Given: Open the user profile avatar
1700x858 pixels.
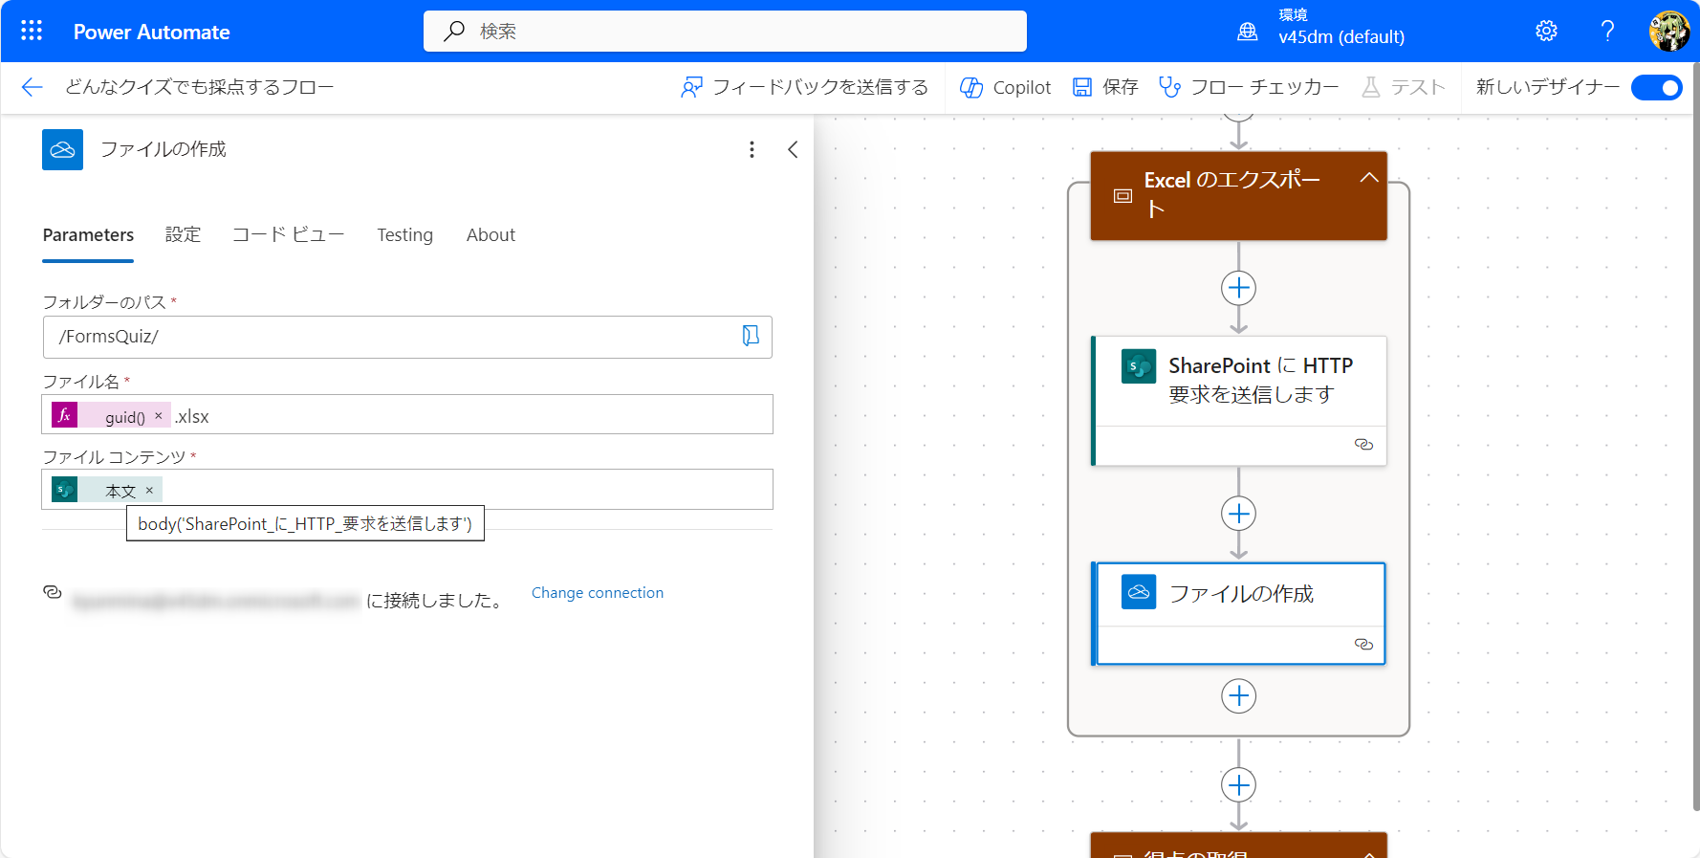Looking at the screenshot, I should 1669,31.
